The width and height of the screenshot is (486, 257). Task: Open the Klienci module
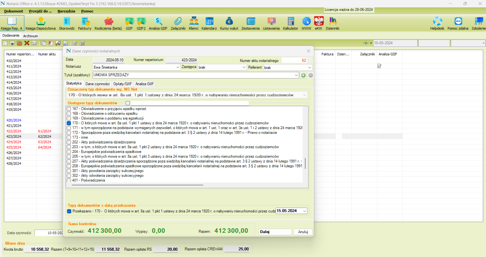point(193,23)
